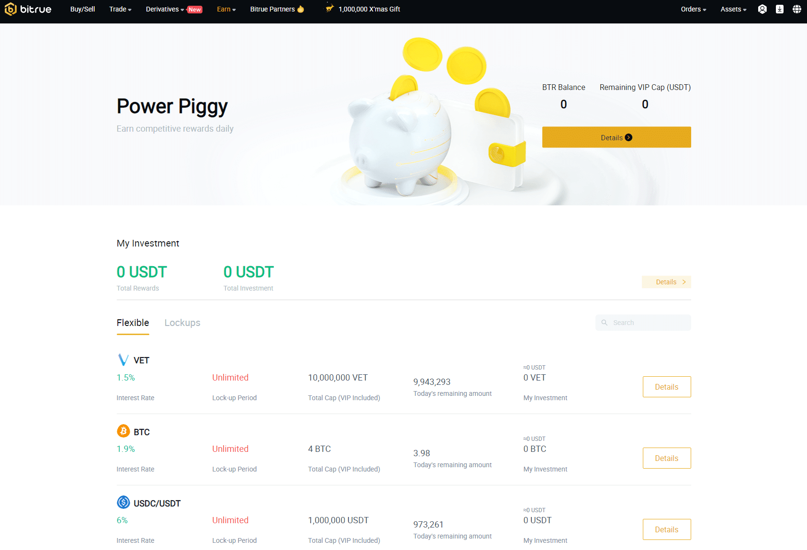807x550 pixels.
Task: Click the Earn competitive rewards daily tagline
Action: click(x=175, y=129)
